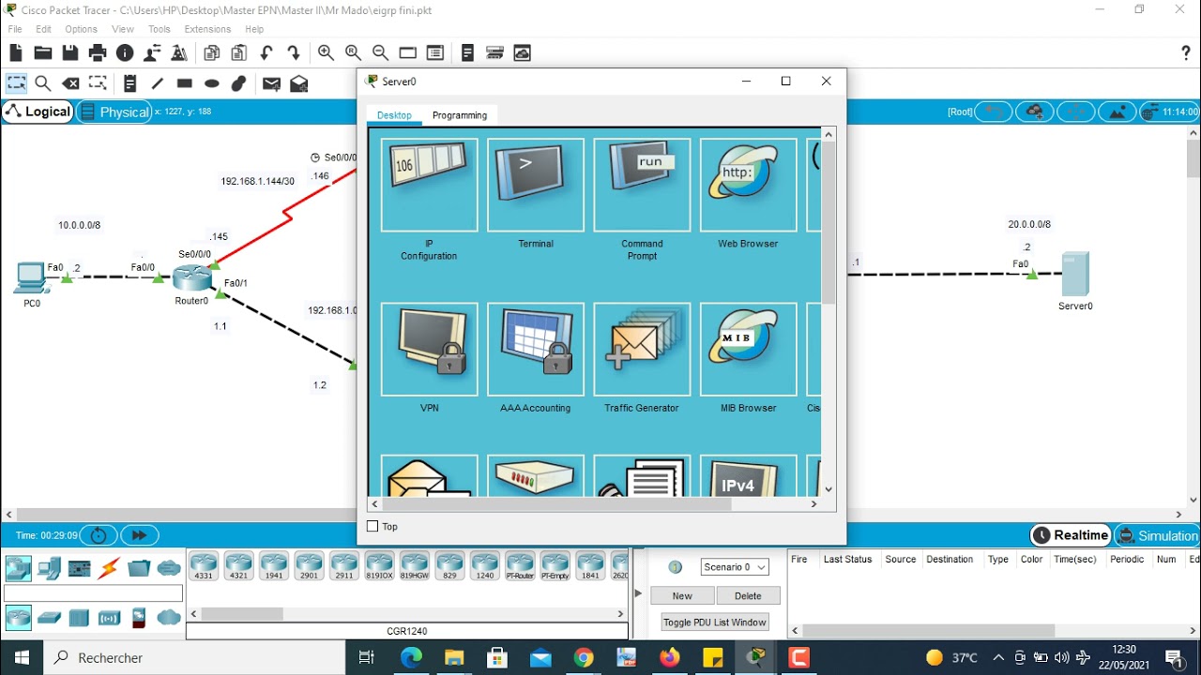The height and width of the screenshot is (675, 1201).
Task: Select the Delete tool icon
Action: [x=70, y=83]
